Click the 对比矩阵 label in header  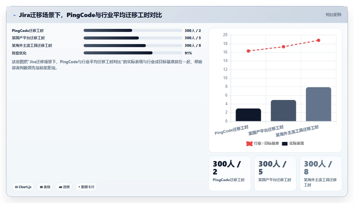coord(333,15)
